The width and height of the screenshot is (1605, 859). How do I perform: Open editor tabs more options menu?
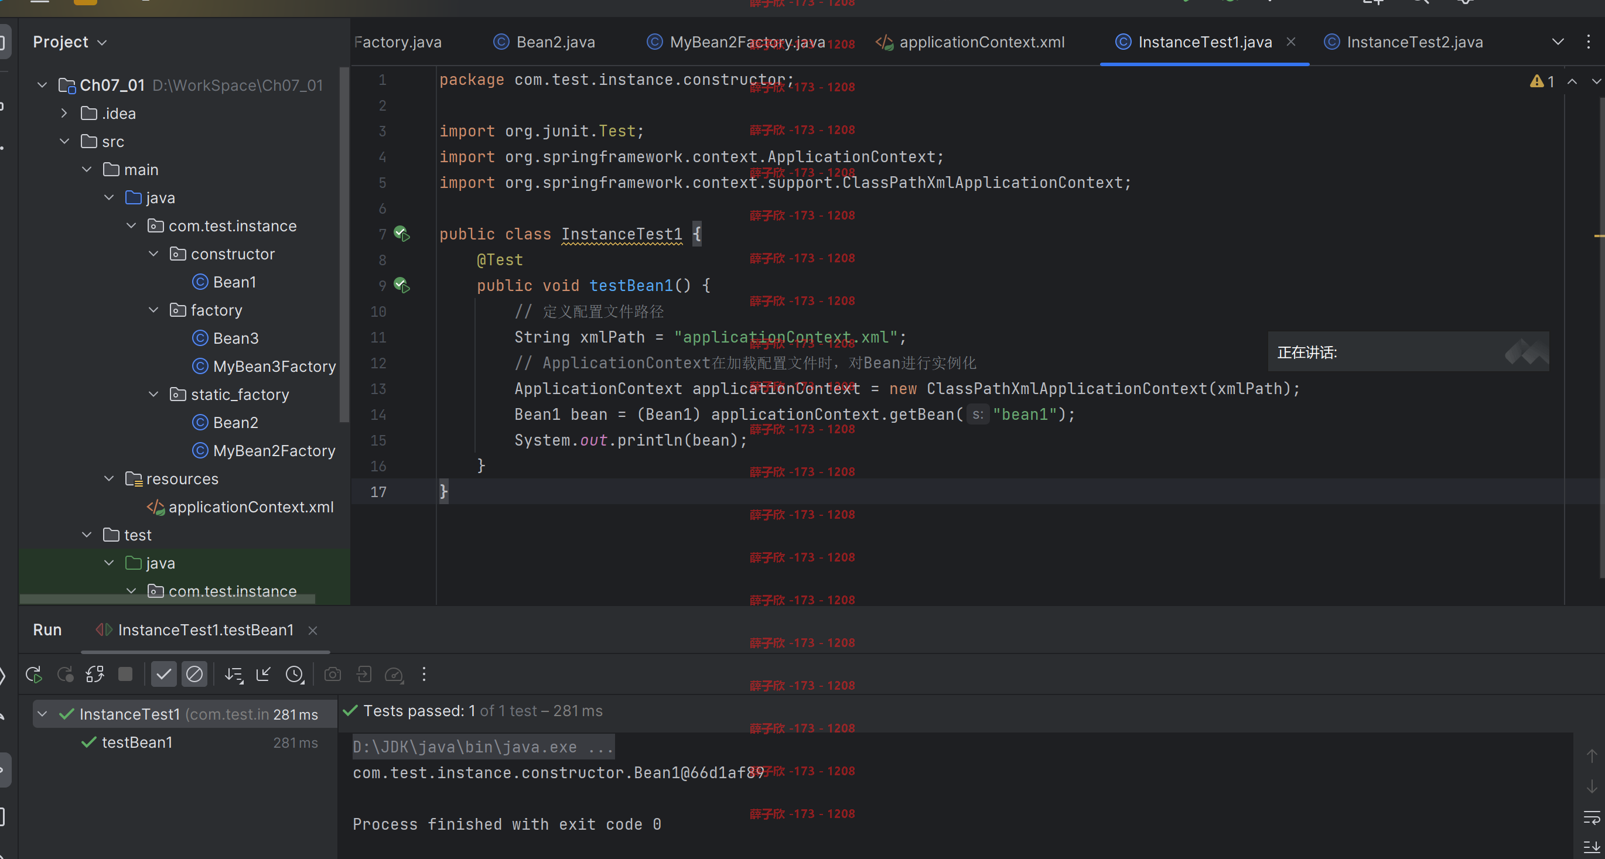click(1588, 42)
